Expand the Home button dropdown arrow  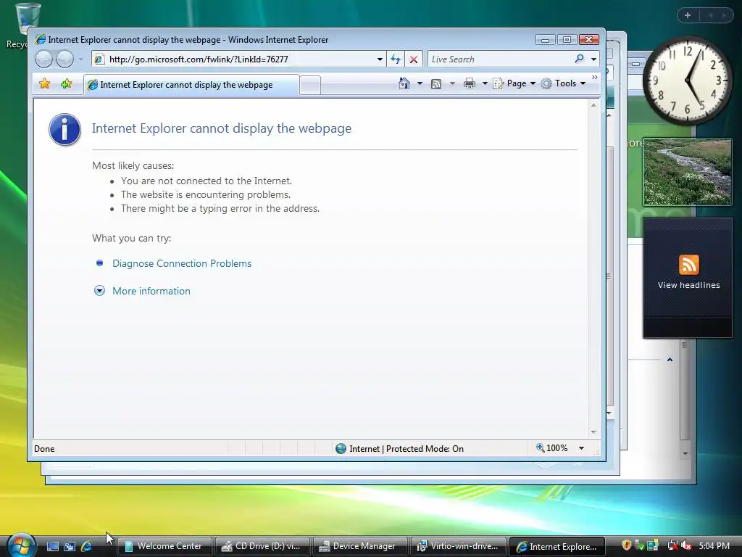pyautogui.click(x=420, y=83)
